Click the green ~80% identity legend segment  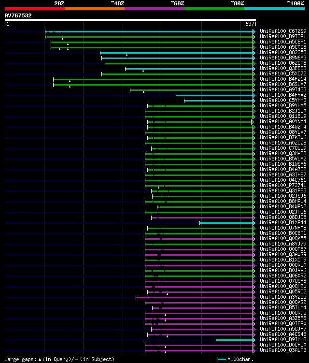point(214,9)
